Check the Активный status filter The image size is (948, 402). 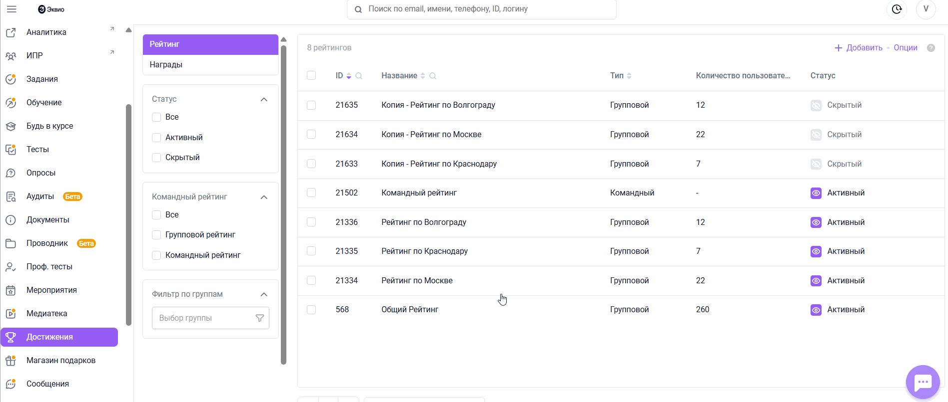pyautogui.click(x=156, y=137)
